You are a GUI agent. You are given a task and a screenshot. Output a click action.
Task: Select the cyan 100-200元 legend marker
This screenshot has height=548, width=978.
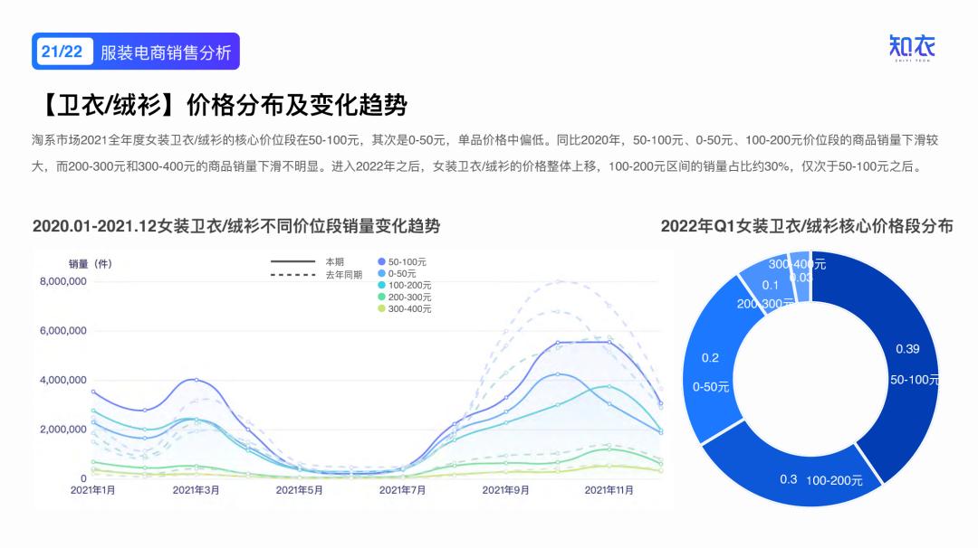click(381, 285)
